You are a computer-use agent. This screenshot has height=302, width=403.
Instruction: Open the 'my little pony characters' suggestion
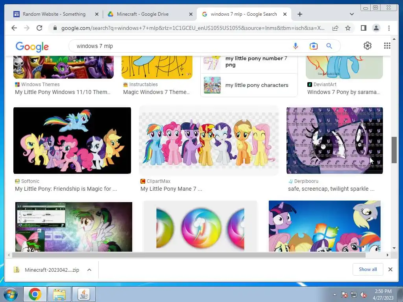249,85
